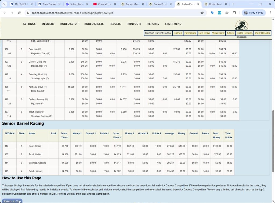
Task: Click the forward navigation arrow
Action: pyautogui.click(x=12, y=13)
